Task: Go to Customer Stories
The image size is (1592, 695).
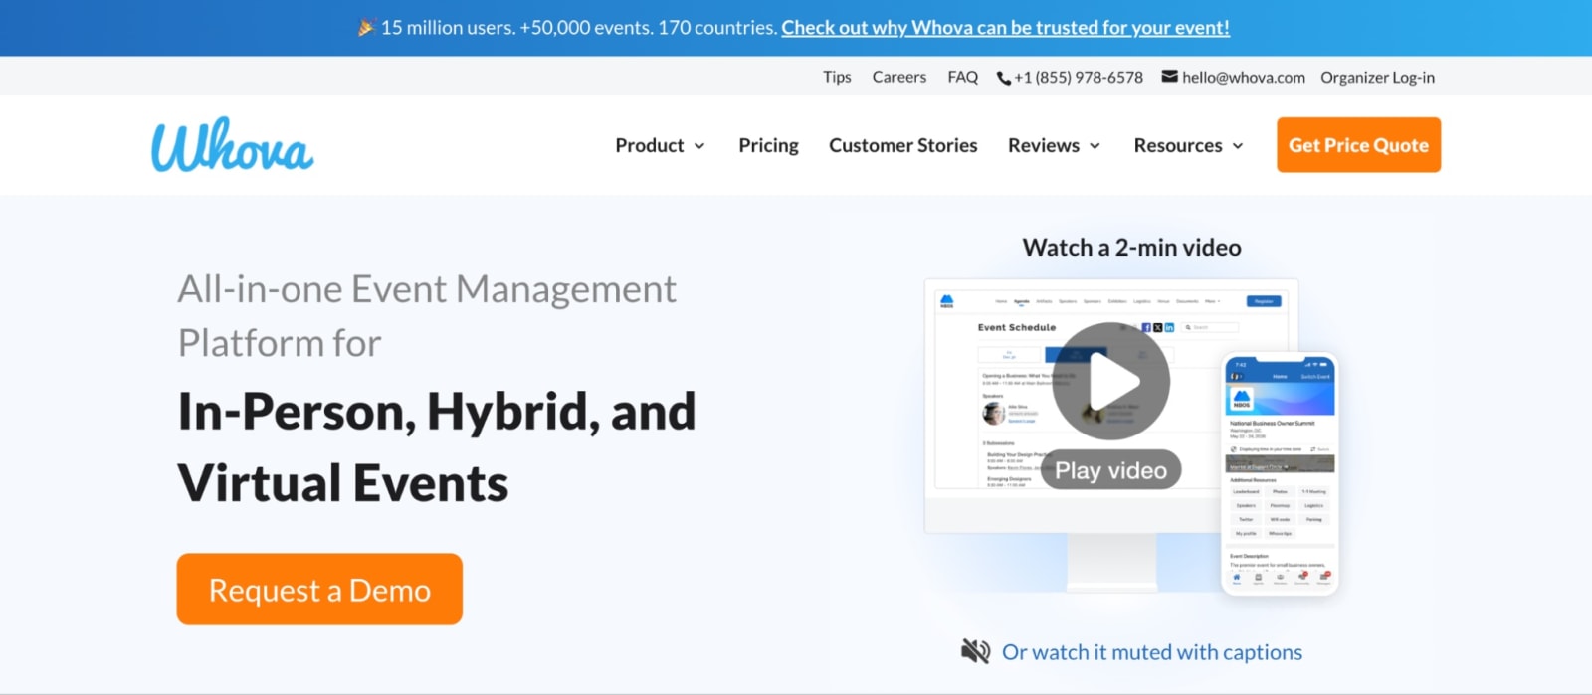Action: coord(903,145)
